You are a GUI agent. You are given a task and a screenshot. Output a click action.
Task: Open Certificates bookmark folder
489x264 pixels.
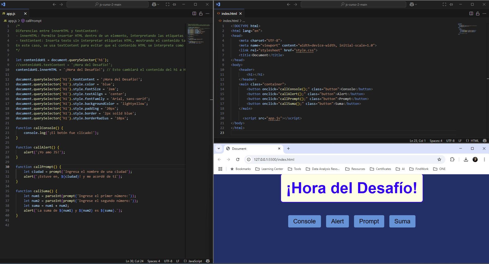(381, 169)
